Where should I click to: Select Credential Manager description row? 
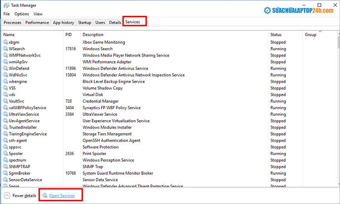click(x=101, y=101)
